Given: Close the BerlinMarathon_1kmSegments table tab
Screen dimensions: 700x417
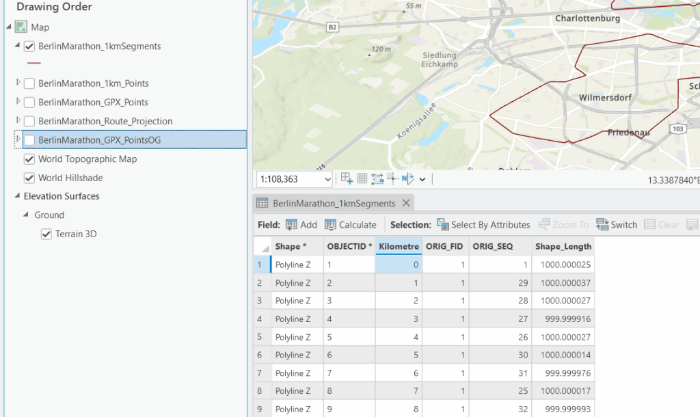Looking at the screenshot, I should (x=405, y=203).
